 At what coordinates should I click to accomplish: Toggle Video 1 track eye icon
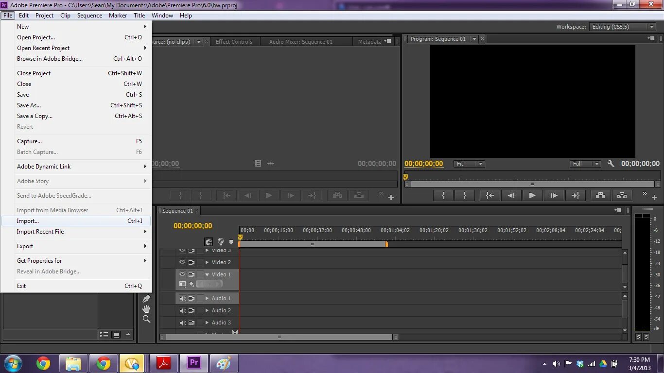tap(182, 274)
